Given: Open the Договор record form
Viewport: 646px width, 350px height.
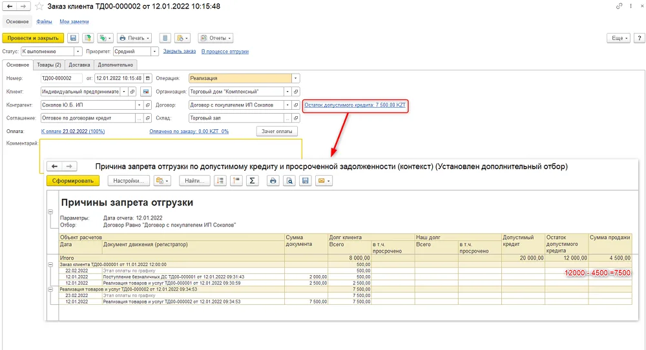Looking at the screenshot, I should coord(296,105).
